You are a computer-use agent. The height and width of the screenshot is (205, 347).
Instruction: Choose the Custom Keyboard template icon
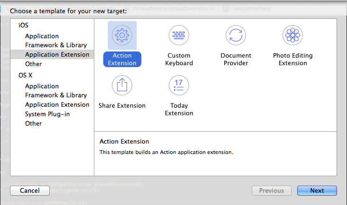[x=179, y=35]
